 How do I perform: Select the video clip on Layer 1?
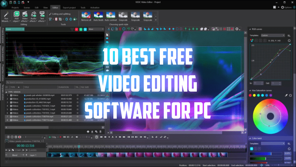click(137, 155)
